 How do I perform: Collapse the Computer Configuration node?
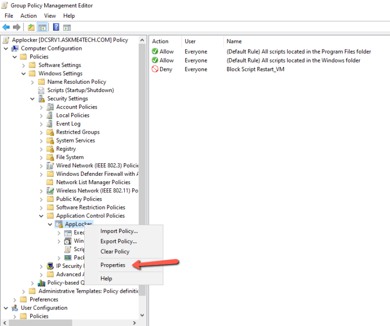(x=6, y=48)
